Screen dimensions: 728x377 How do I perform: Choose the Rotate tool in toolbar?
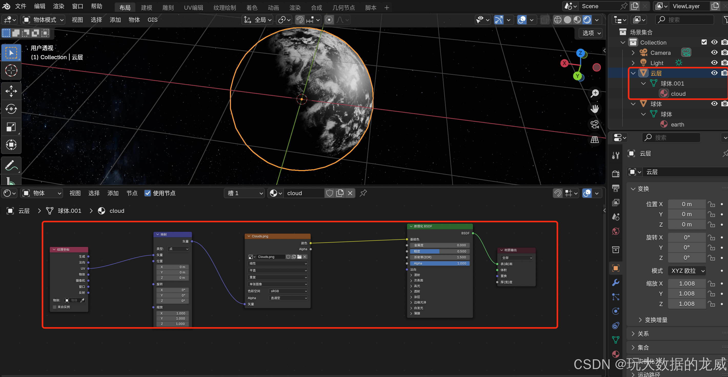click(x=11, y=109)
